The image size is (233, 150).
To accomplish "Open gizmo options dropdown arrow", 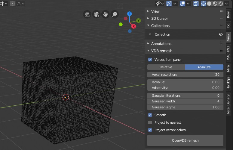I will pyautogui.click(x=175, y=4).
